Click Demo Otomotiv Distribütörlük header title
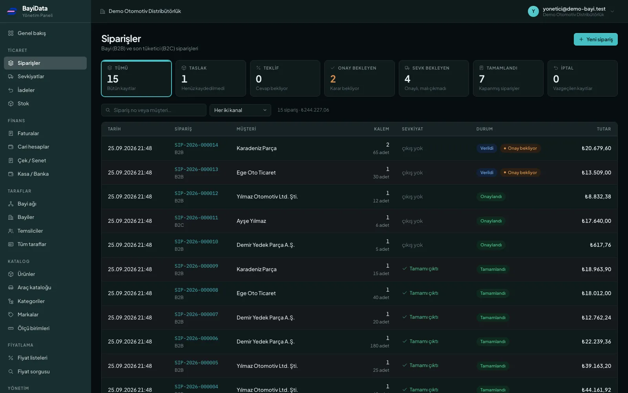The image size is (628, 393). click(x=145, y=11)
